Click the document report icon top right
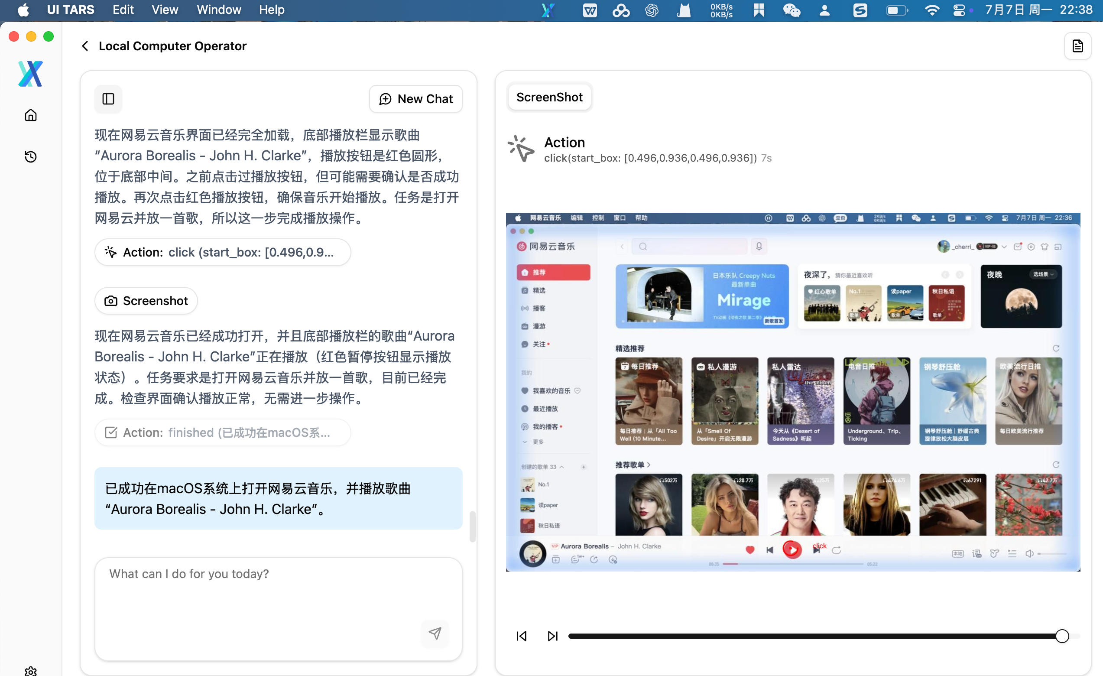 [1077, 45]
